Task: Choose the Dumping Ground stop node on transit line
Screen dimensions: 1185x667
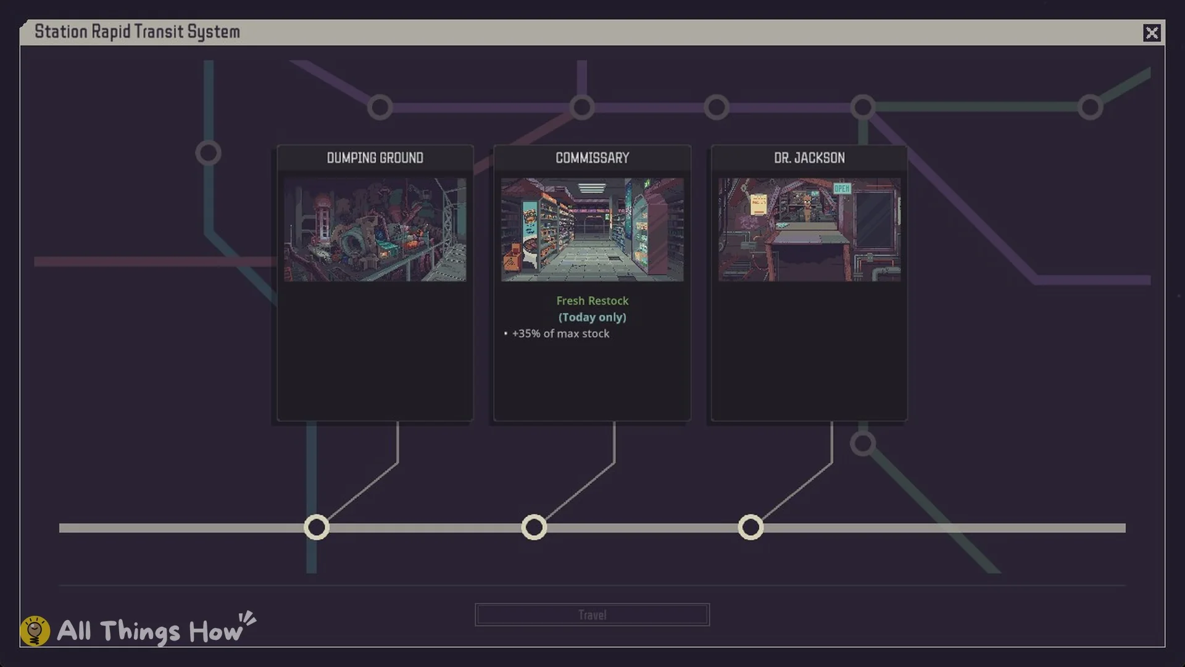Action: pos(317,527)
